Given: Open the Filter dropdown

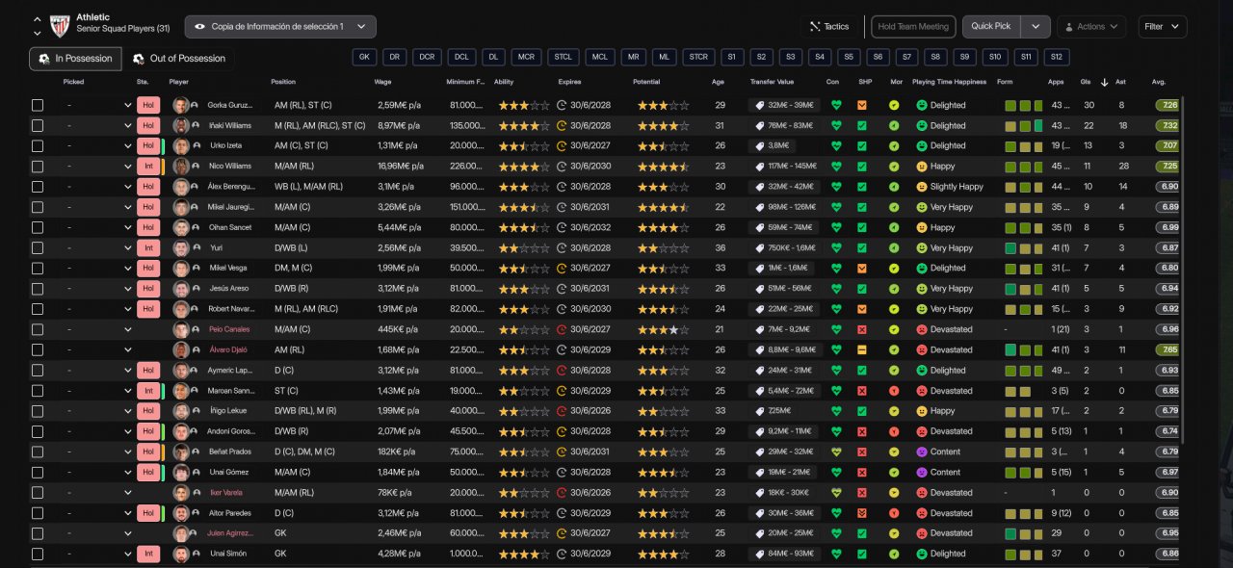Looking at the screenshot, I should pyautogui.click(x=1162, y=27).
